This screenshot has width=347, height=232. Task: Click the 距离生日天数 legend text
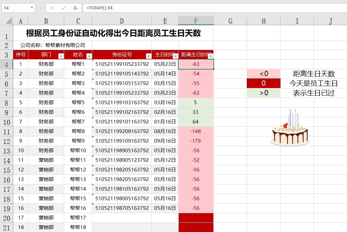coord(314,74)
